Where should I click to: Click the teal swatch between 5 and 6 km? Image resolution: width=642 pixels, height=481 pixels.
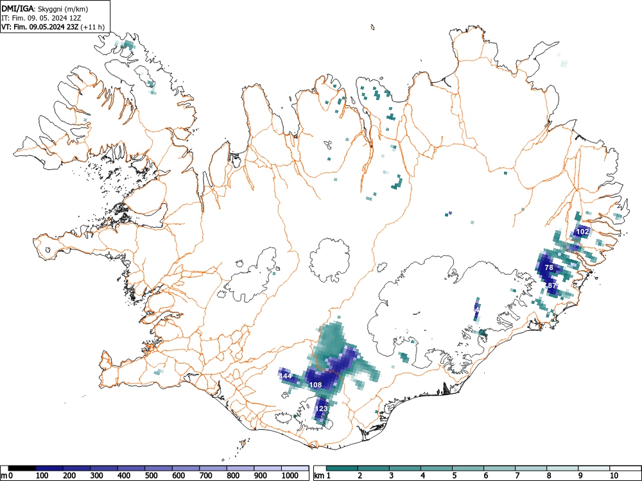pos(468,468)
